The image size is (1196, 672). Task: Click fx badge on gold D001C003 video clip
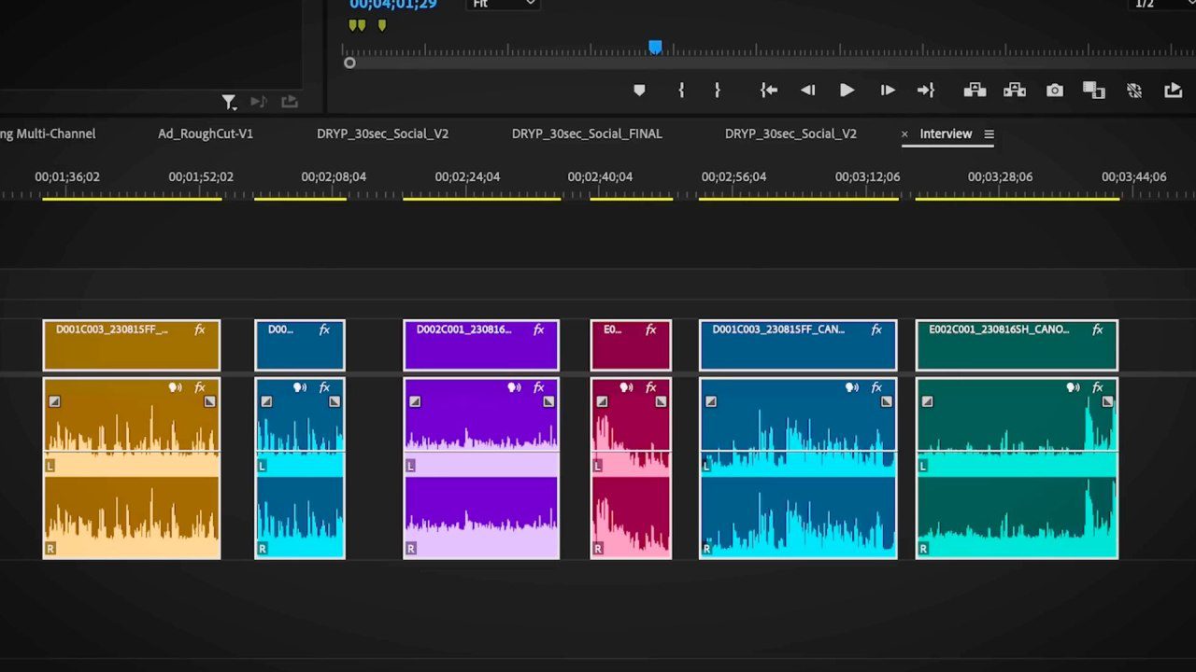pyautogui.click(x=200, y=329)
